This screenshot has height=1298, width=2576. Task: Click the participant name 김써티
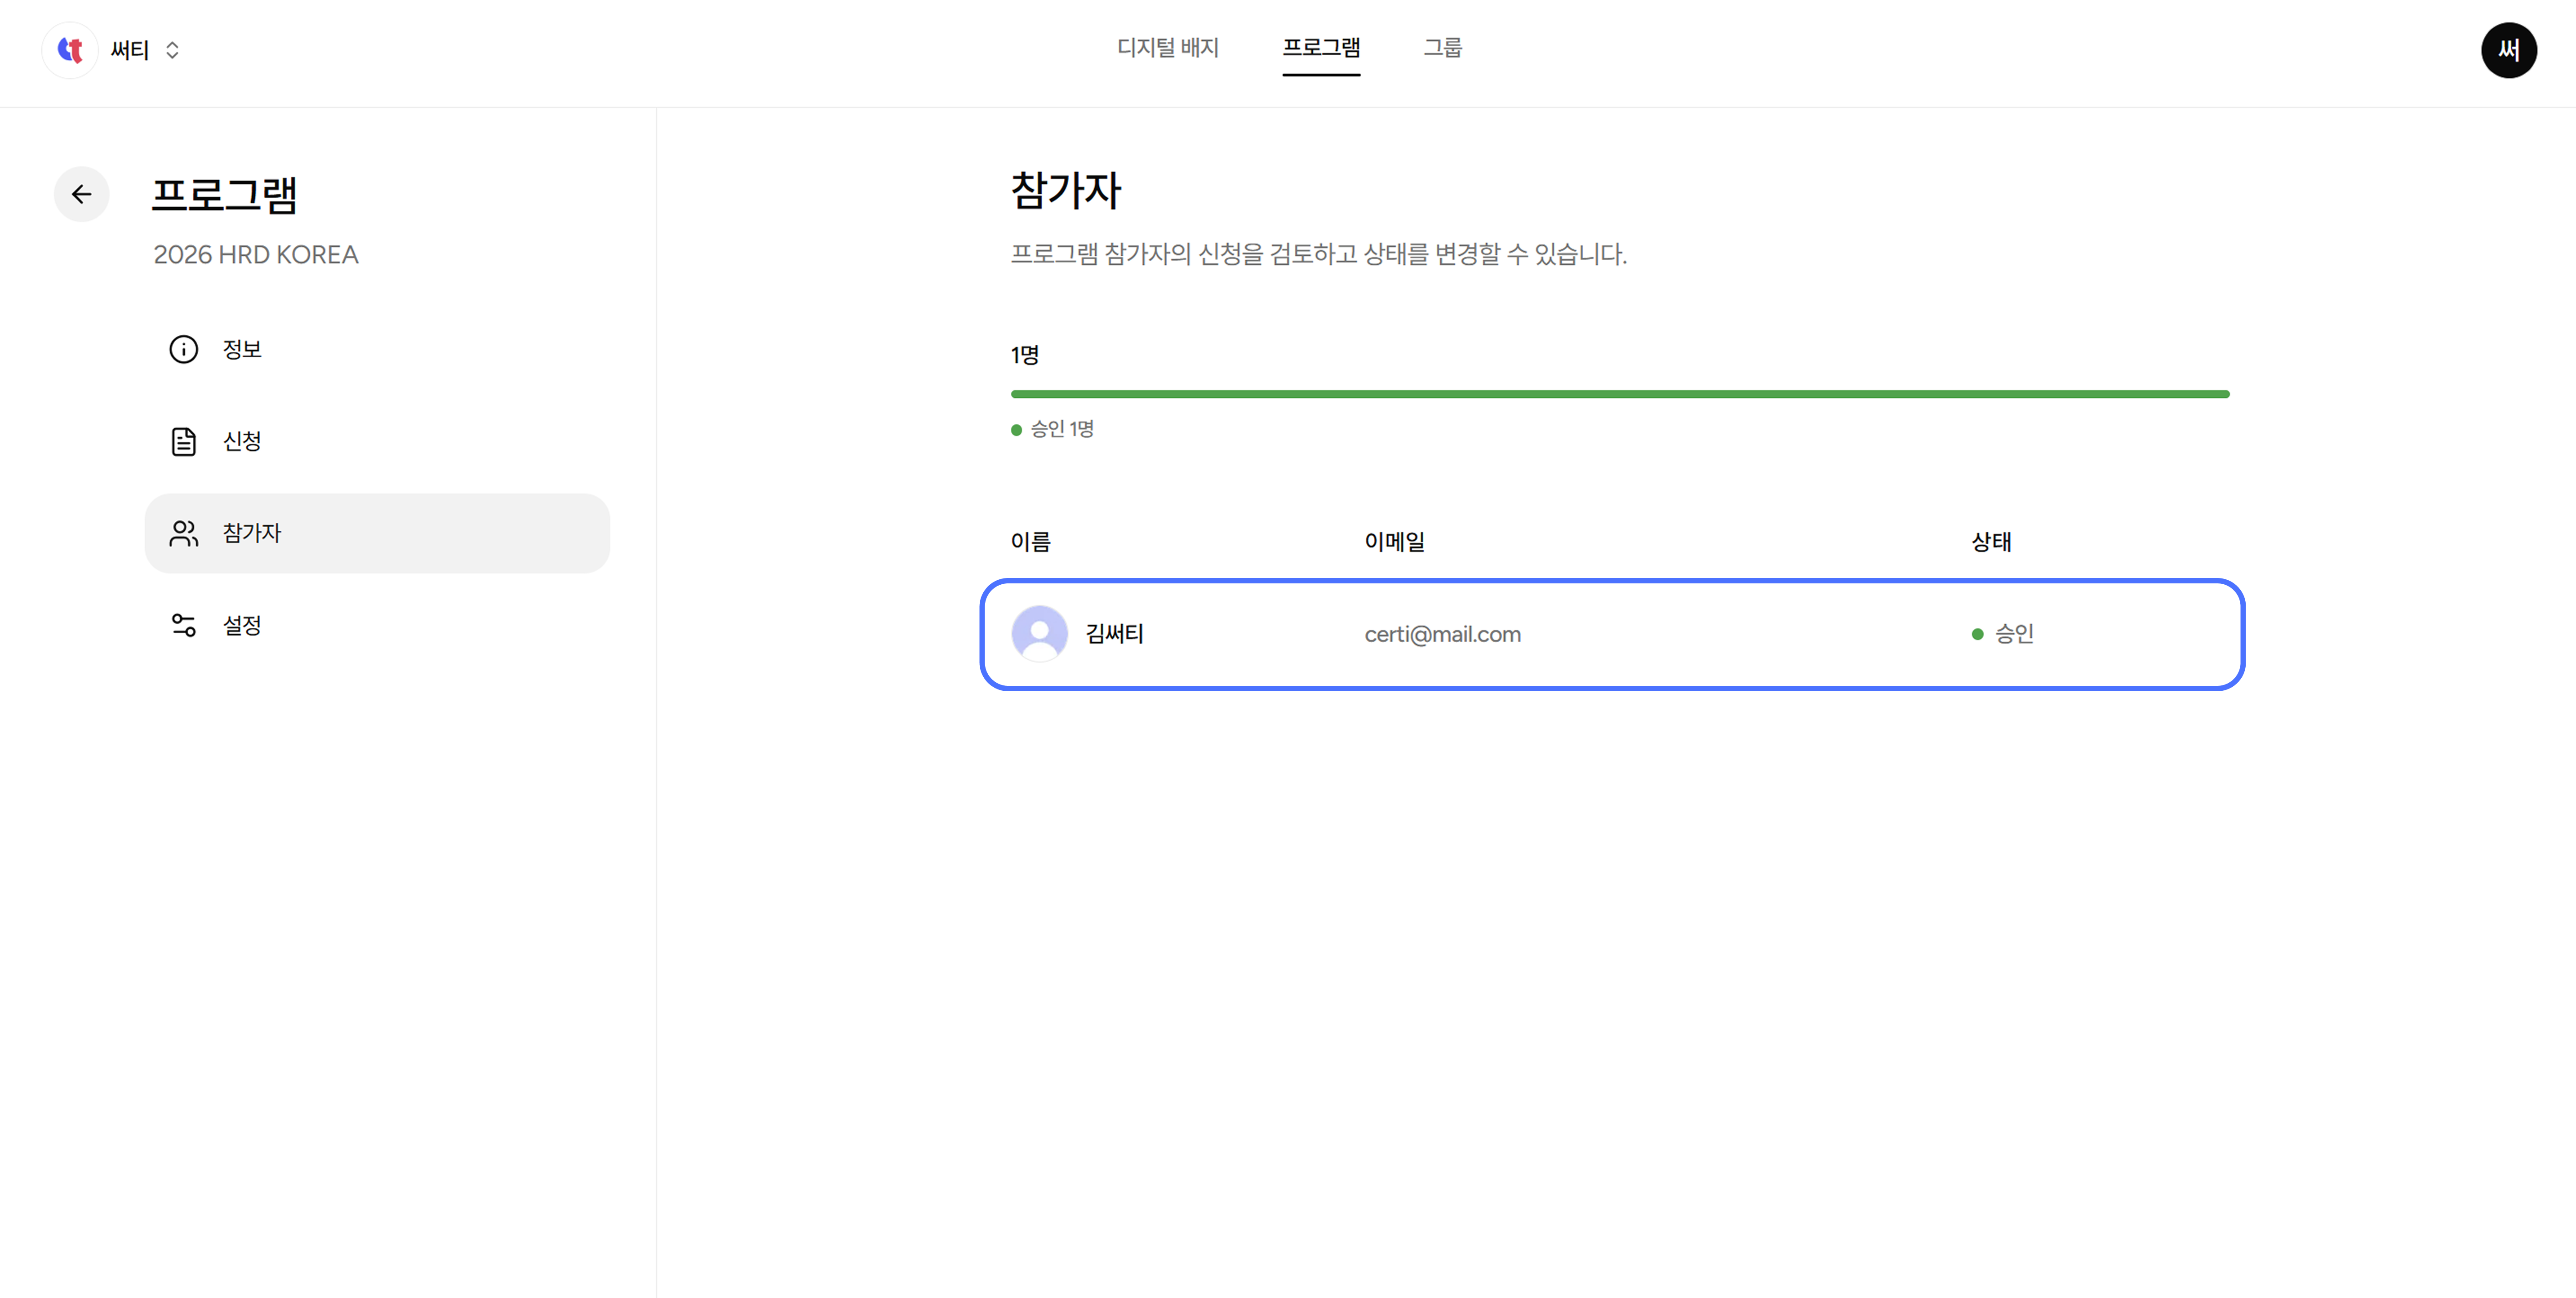point(1114,634)
